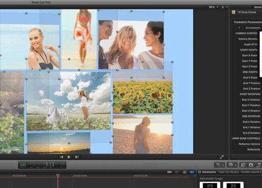Select the second Adjustable Image thumbnail
Viewport: 262px width, 188px height.
233,185
